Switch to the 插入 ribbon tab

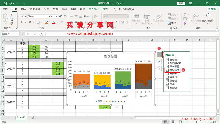(x=23, y=9)
